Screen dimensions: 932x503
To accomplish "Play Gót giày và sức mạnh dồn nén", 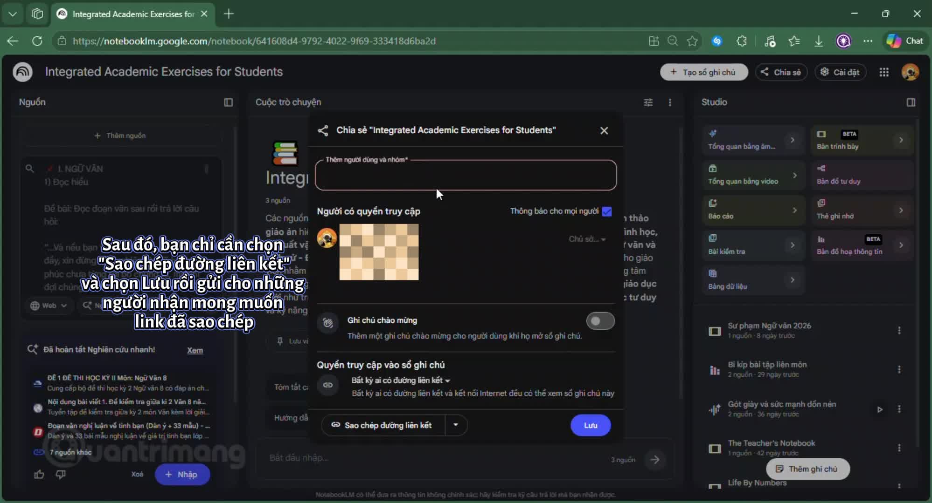I will [x=880, y=409].
